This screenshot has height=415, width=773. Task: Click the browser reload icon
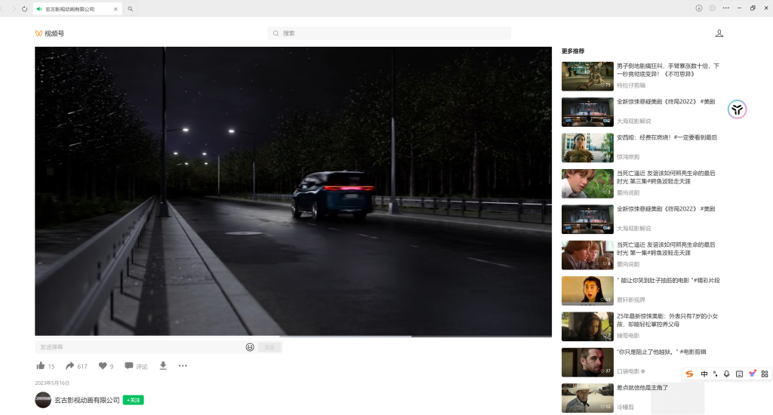pyautogui.click(x=24, y=9)
